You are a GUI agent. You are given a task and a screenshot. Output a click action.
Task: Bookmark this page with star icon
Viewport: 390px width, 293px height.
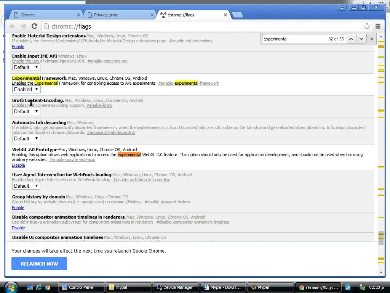(367, 26)
